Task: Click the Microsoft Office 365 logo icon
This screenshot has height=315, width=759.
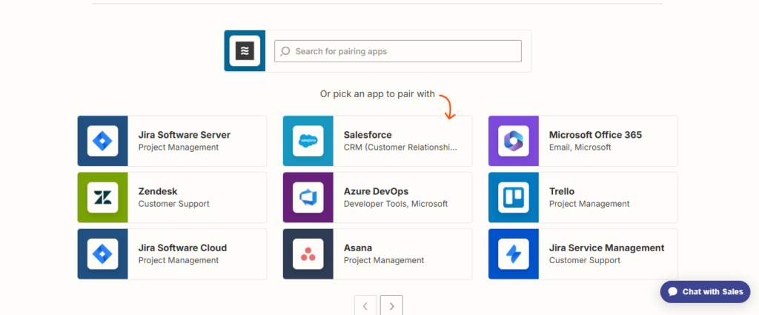Action: click(513, 141)
